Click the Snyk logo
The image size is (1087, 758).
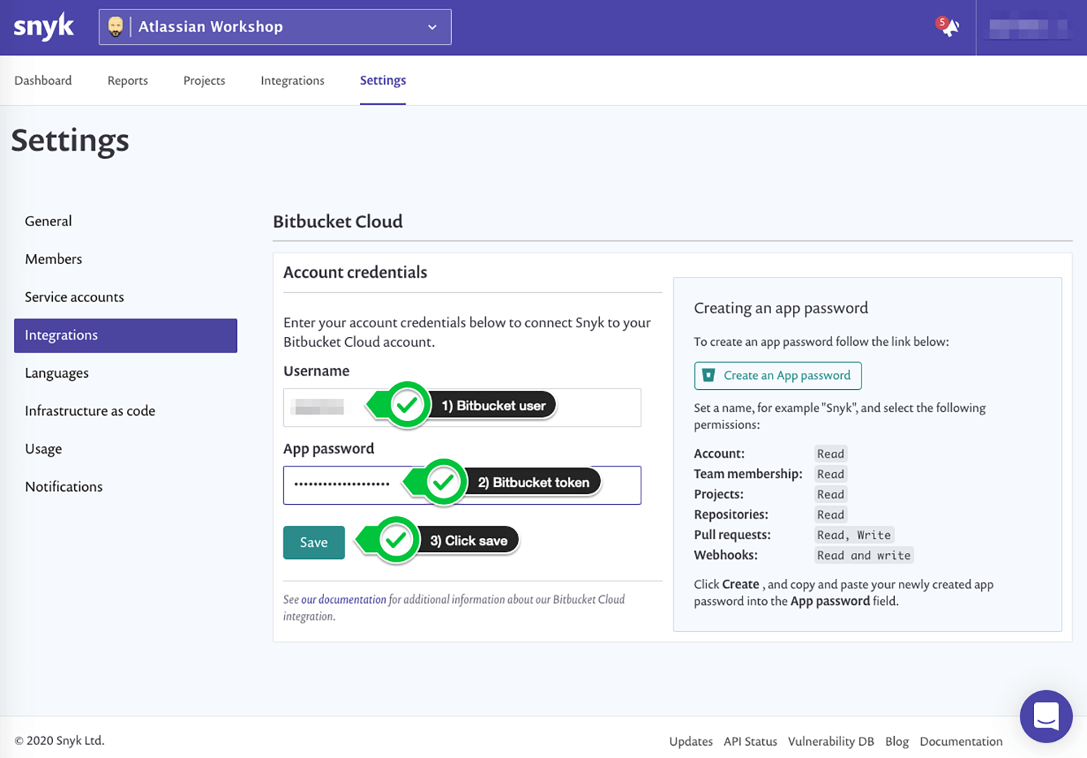click(43, 26)
